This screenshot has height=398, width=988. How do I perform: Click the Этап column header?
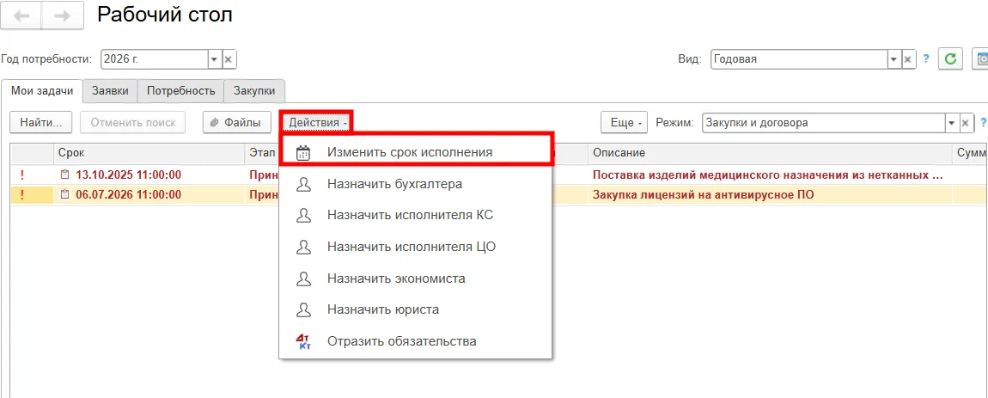262,153
